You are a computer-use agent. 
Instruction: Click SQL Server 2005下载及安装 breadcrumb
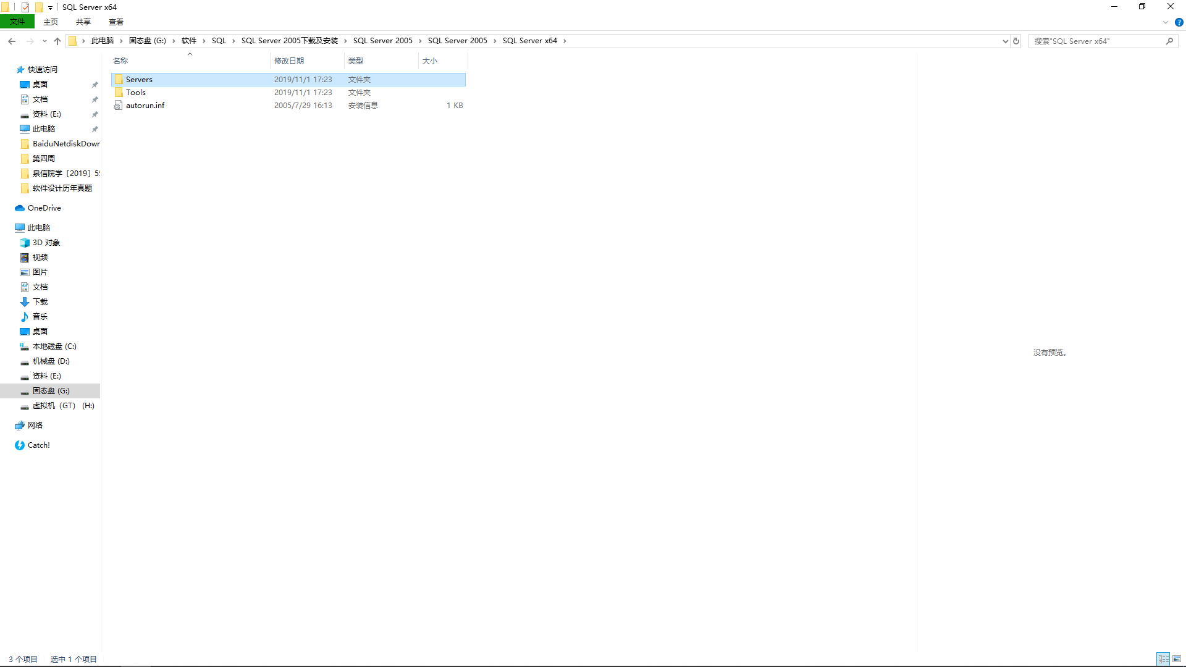pyautogui.click(x=290, y=41)
